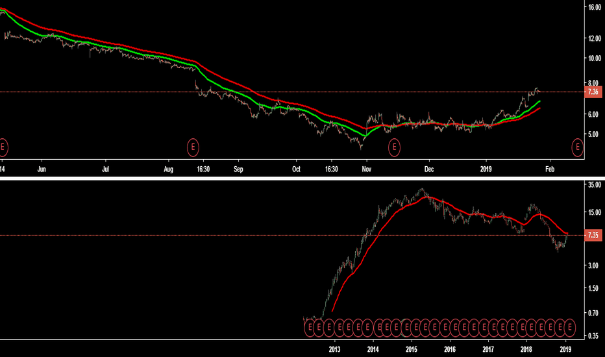Open the last earnings marker below 2019, lower chart

point(570,327)
